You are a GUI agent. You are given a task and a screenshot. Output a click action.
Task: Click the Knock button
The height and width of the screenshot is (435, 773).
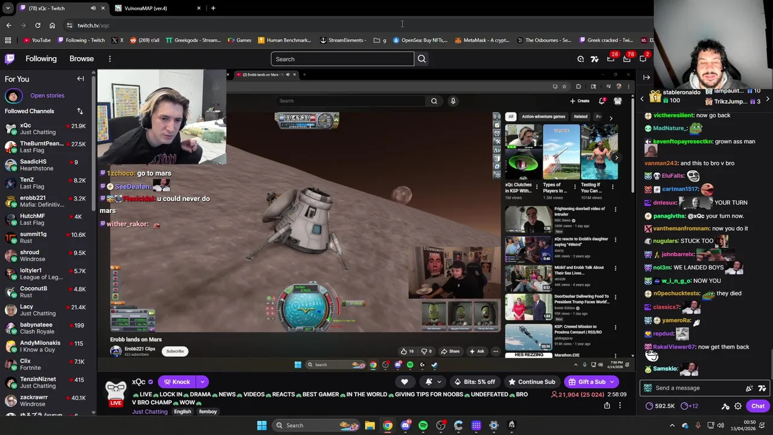point(176,382)
